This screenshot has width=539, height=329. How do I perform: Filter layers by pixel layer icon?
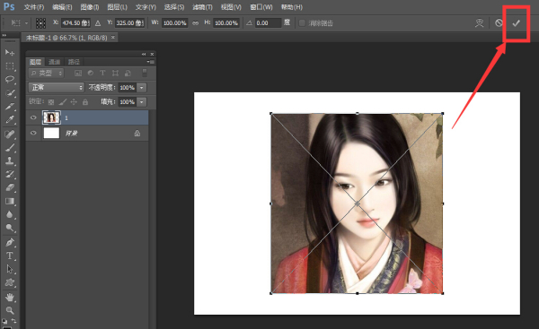tap(78, 74)
